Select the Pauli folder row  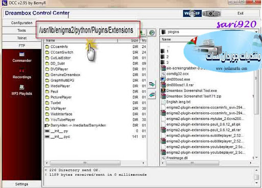[95, 91]
